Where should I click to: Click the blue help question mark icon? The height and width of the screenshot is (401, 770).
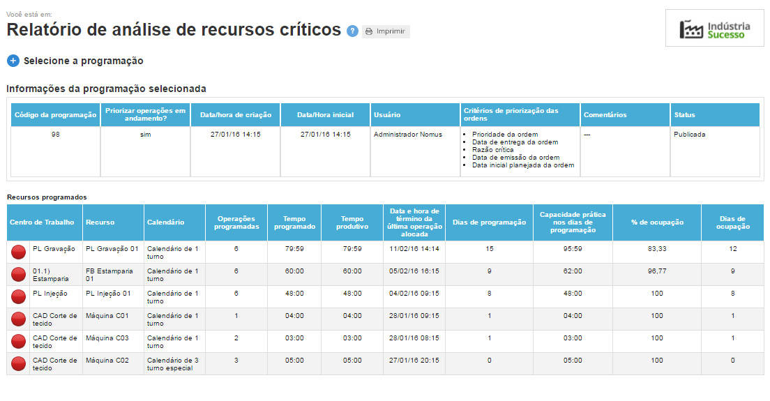click(353, 31)
